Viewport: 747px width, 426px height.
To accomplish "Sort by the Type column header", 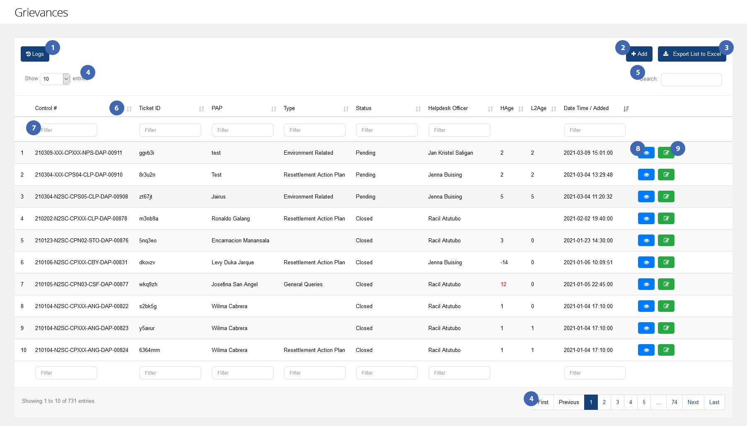I will [289, 108].
